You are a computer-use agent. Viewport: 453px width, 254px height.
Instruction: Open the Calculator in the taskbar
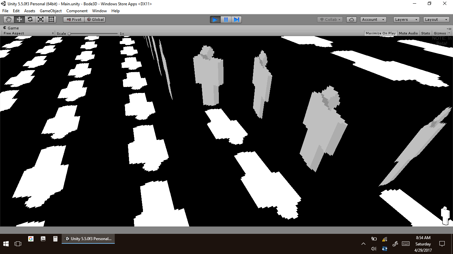[x=55, y=239]
